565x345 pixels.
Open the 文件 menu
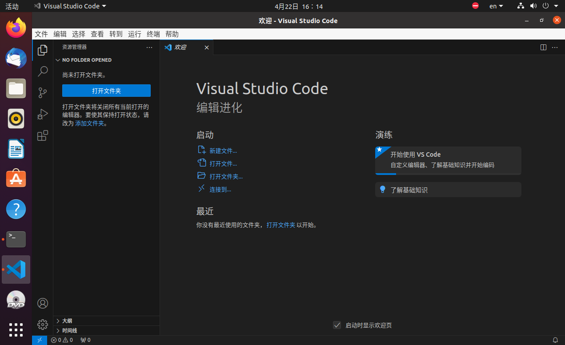pyautogui.click(x=41, y=34)
